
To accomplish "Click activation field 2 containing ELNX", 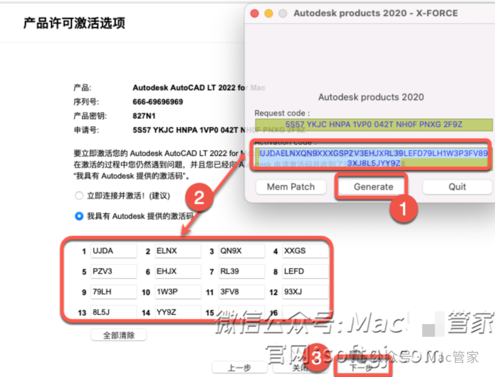I will coord(178,251).
